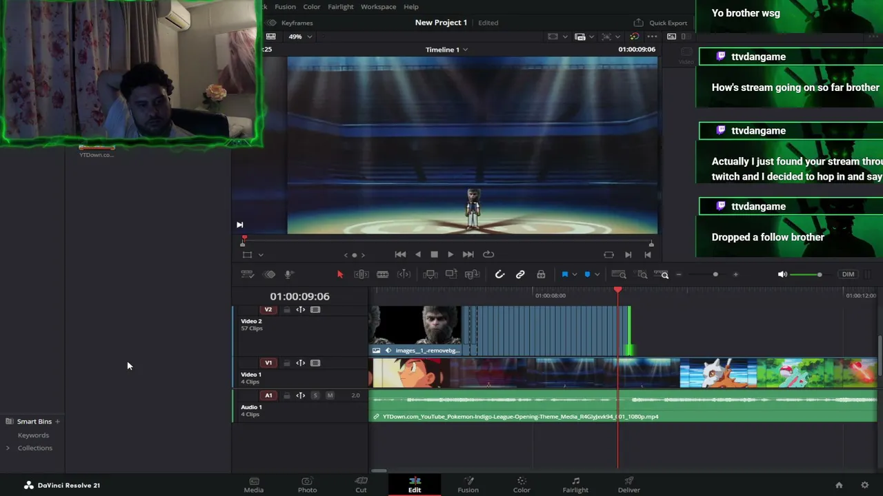Open the Fairlight menu
883x496 pixels.
pyautogui.click(x=341, y=7)
